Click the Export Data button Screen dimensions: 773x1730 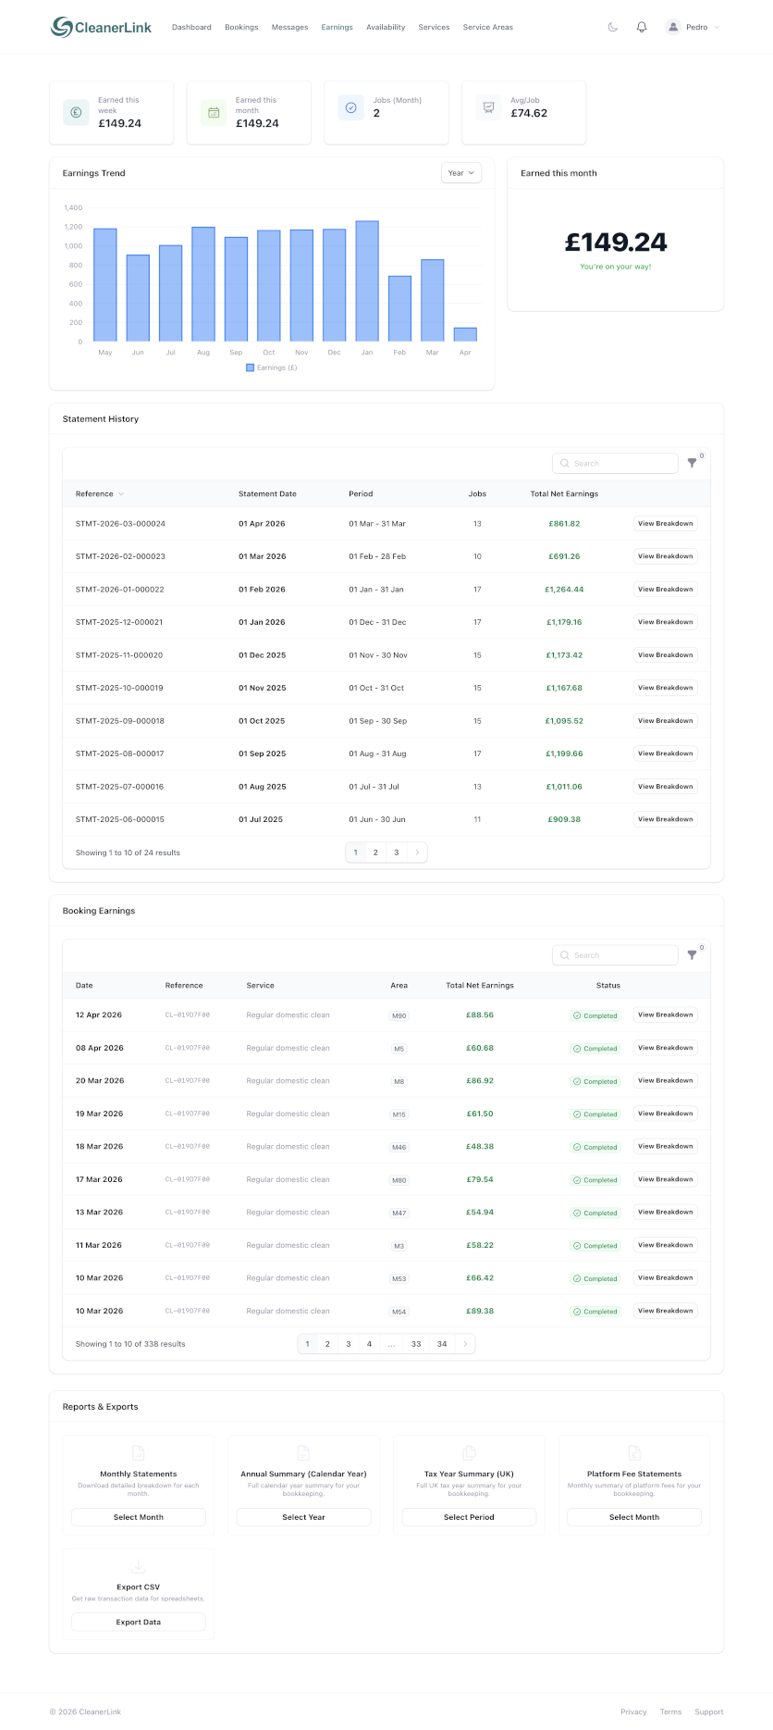139,1622
